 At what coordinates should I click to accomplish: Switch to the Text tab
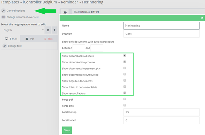48,39
